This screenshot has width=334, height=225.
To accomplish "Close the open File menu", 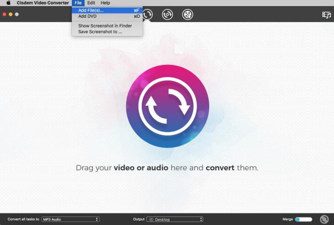I will tap(78, 3).
